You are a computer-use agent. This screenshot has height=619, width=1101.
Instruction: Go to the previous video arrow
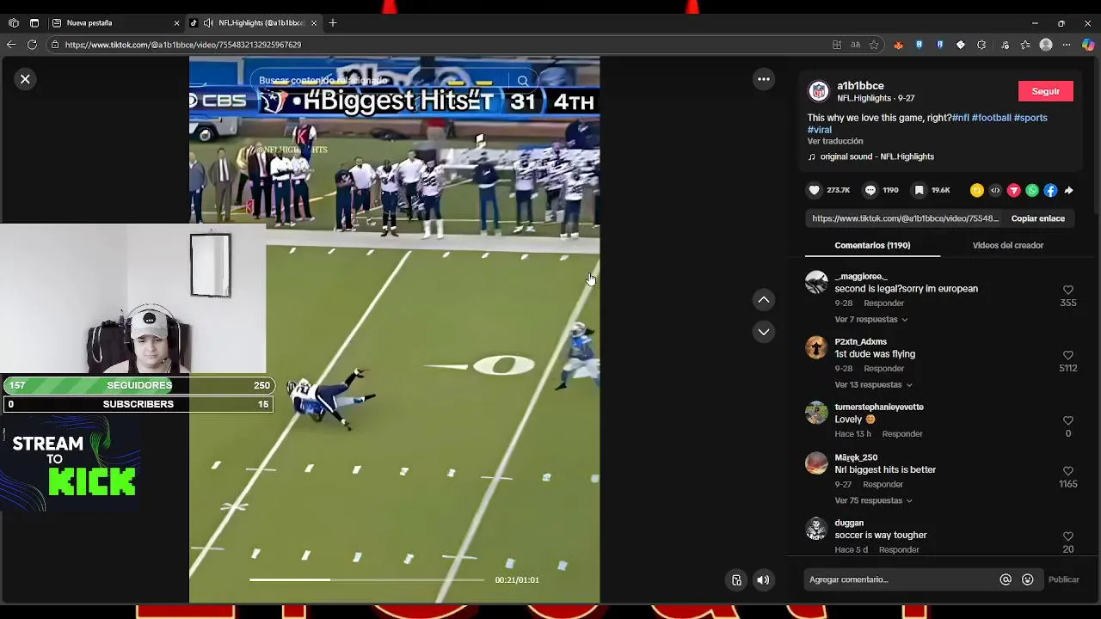click(x=763, y=299)
